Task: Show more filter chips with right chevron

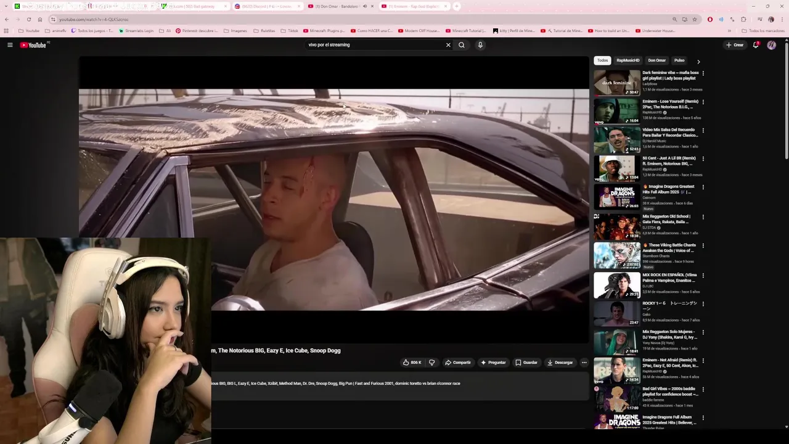Action: pyautogui.click(x=698, y=62)
